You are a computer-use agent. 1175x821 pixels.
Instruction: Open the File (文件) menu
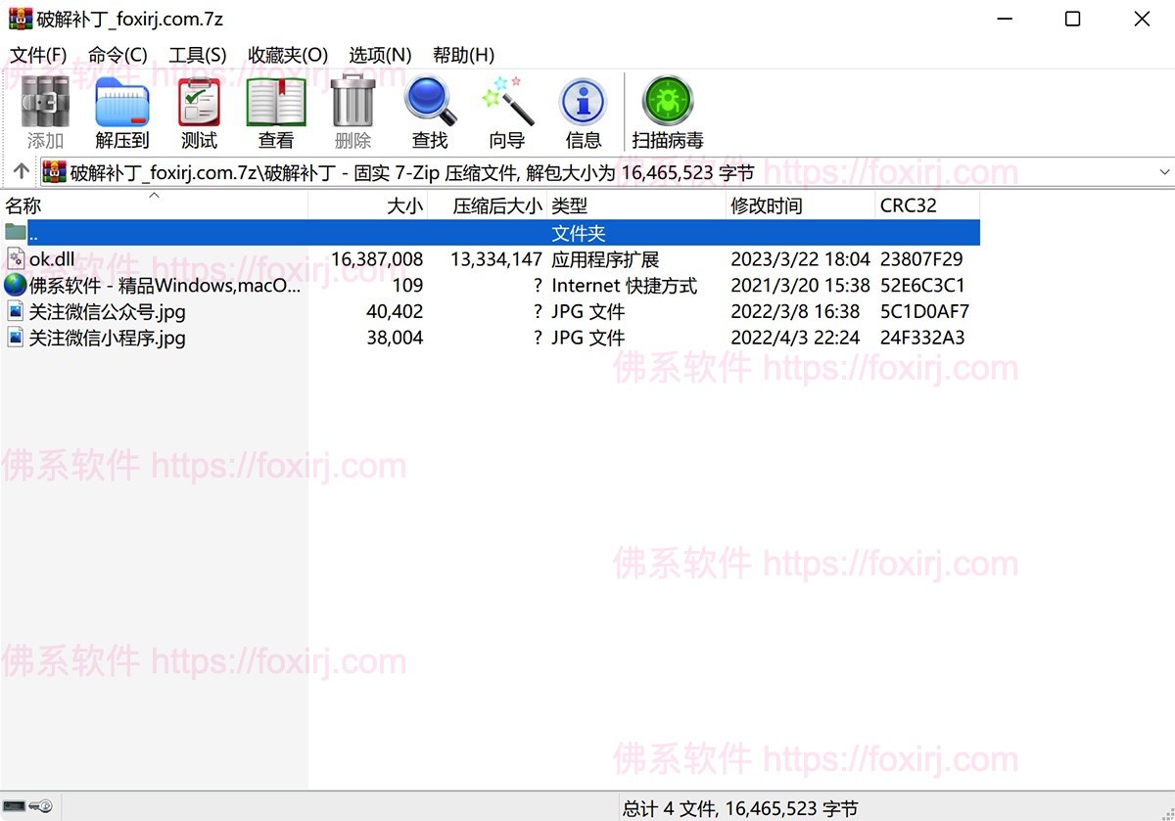click(x=38, y=55)
